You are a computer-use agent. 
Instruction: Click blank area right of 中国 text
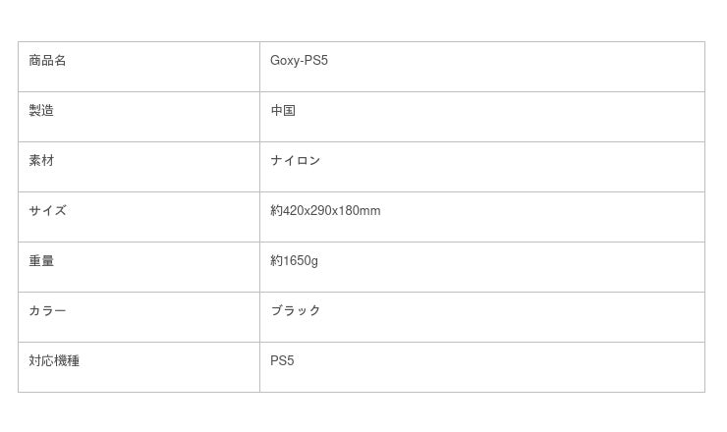coord(491,117)
